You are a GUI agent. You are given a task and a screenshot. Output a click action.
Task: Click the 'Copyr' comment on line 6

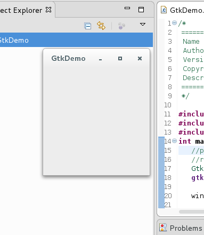coord(193,69)
